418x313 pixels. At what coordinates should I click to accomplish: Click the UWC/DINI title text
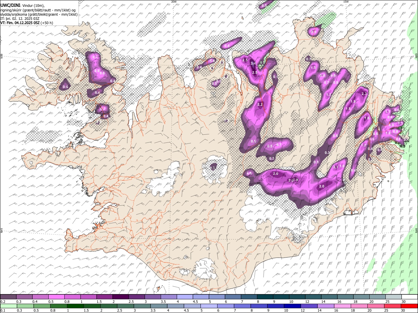(10, 6)
